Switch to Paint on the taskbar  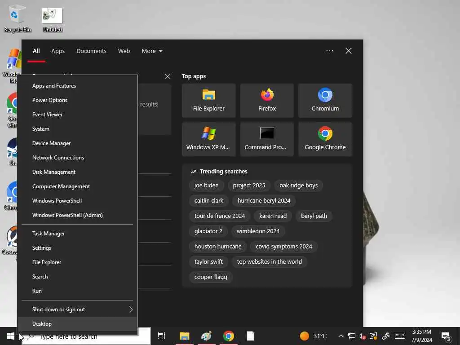point(207,336)
